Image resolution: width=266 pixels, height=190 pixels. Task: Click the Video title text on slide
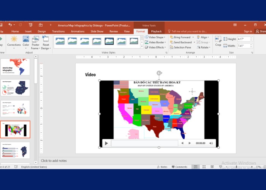pos(90,74)
